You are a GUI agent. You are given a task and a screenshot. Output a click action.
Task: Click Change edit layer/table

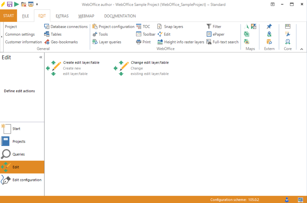pyautogui.click(x=150, y=62)
